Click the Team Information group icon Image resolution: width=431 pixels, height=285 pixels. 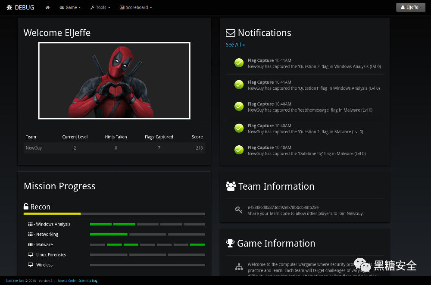point(231,186)
